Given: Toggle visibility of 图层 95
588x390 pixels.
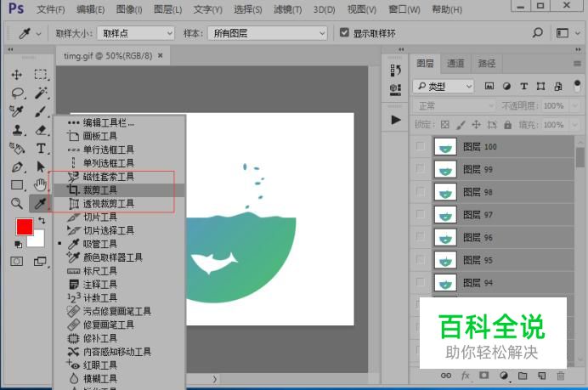Looking at the screenshot, I should pyautogui.click(x=421, y=259).
